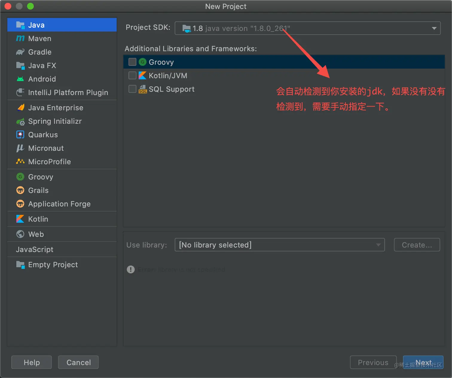Click the Kotlin/JVM icon in the libraries list

[143, 75]
